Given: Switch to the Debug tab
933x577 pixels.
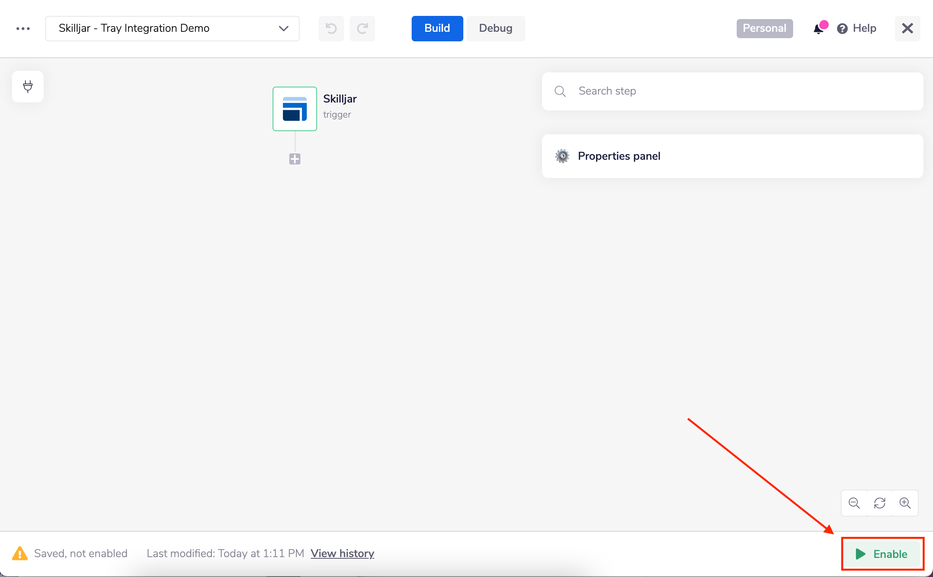Looking at the screenshot, I should point(496,29).
